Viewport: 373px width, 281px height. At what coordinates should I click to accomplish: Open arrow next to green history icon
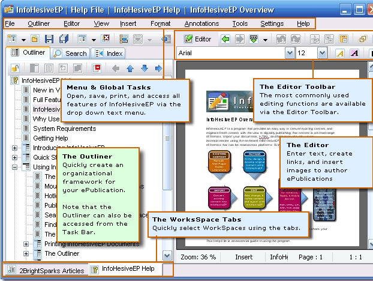[265, 40]
